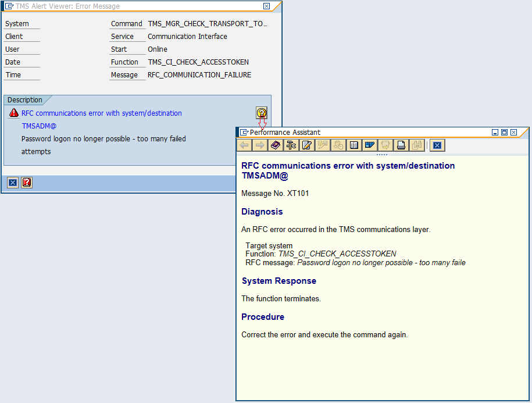The image size is (532, 403).
Task: Click the Client label in alert viewer
Action: (14, 36)
